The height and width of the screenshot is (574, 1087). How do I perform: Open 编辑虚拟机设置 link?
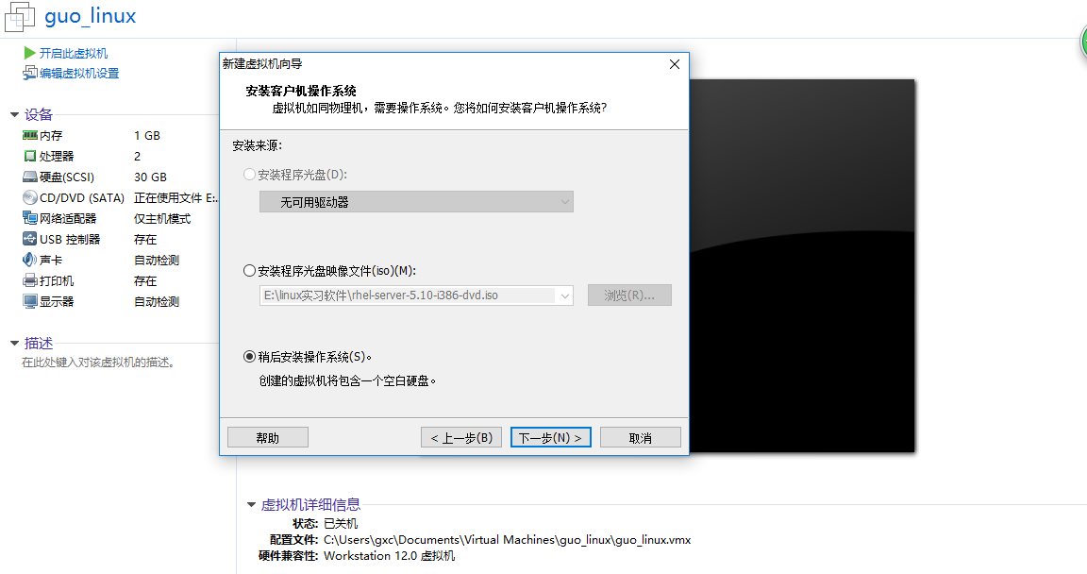click(x=79, y=74)
